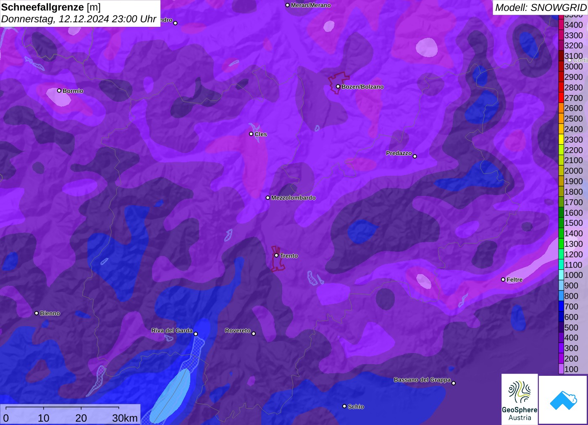Click the blue house-and-cloud weather logo
The width and height of the screenshot is (588, 425).
coord(563,400)
